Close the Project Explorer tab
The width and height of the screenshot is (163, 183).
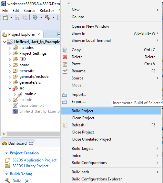pyautogui.click(x=39, y=34)
